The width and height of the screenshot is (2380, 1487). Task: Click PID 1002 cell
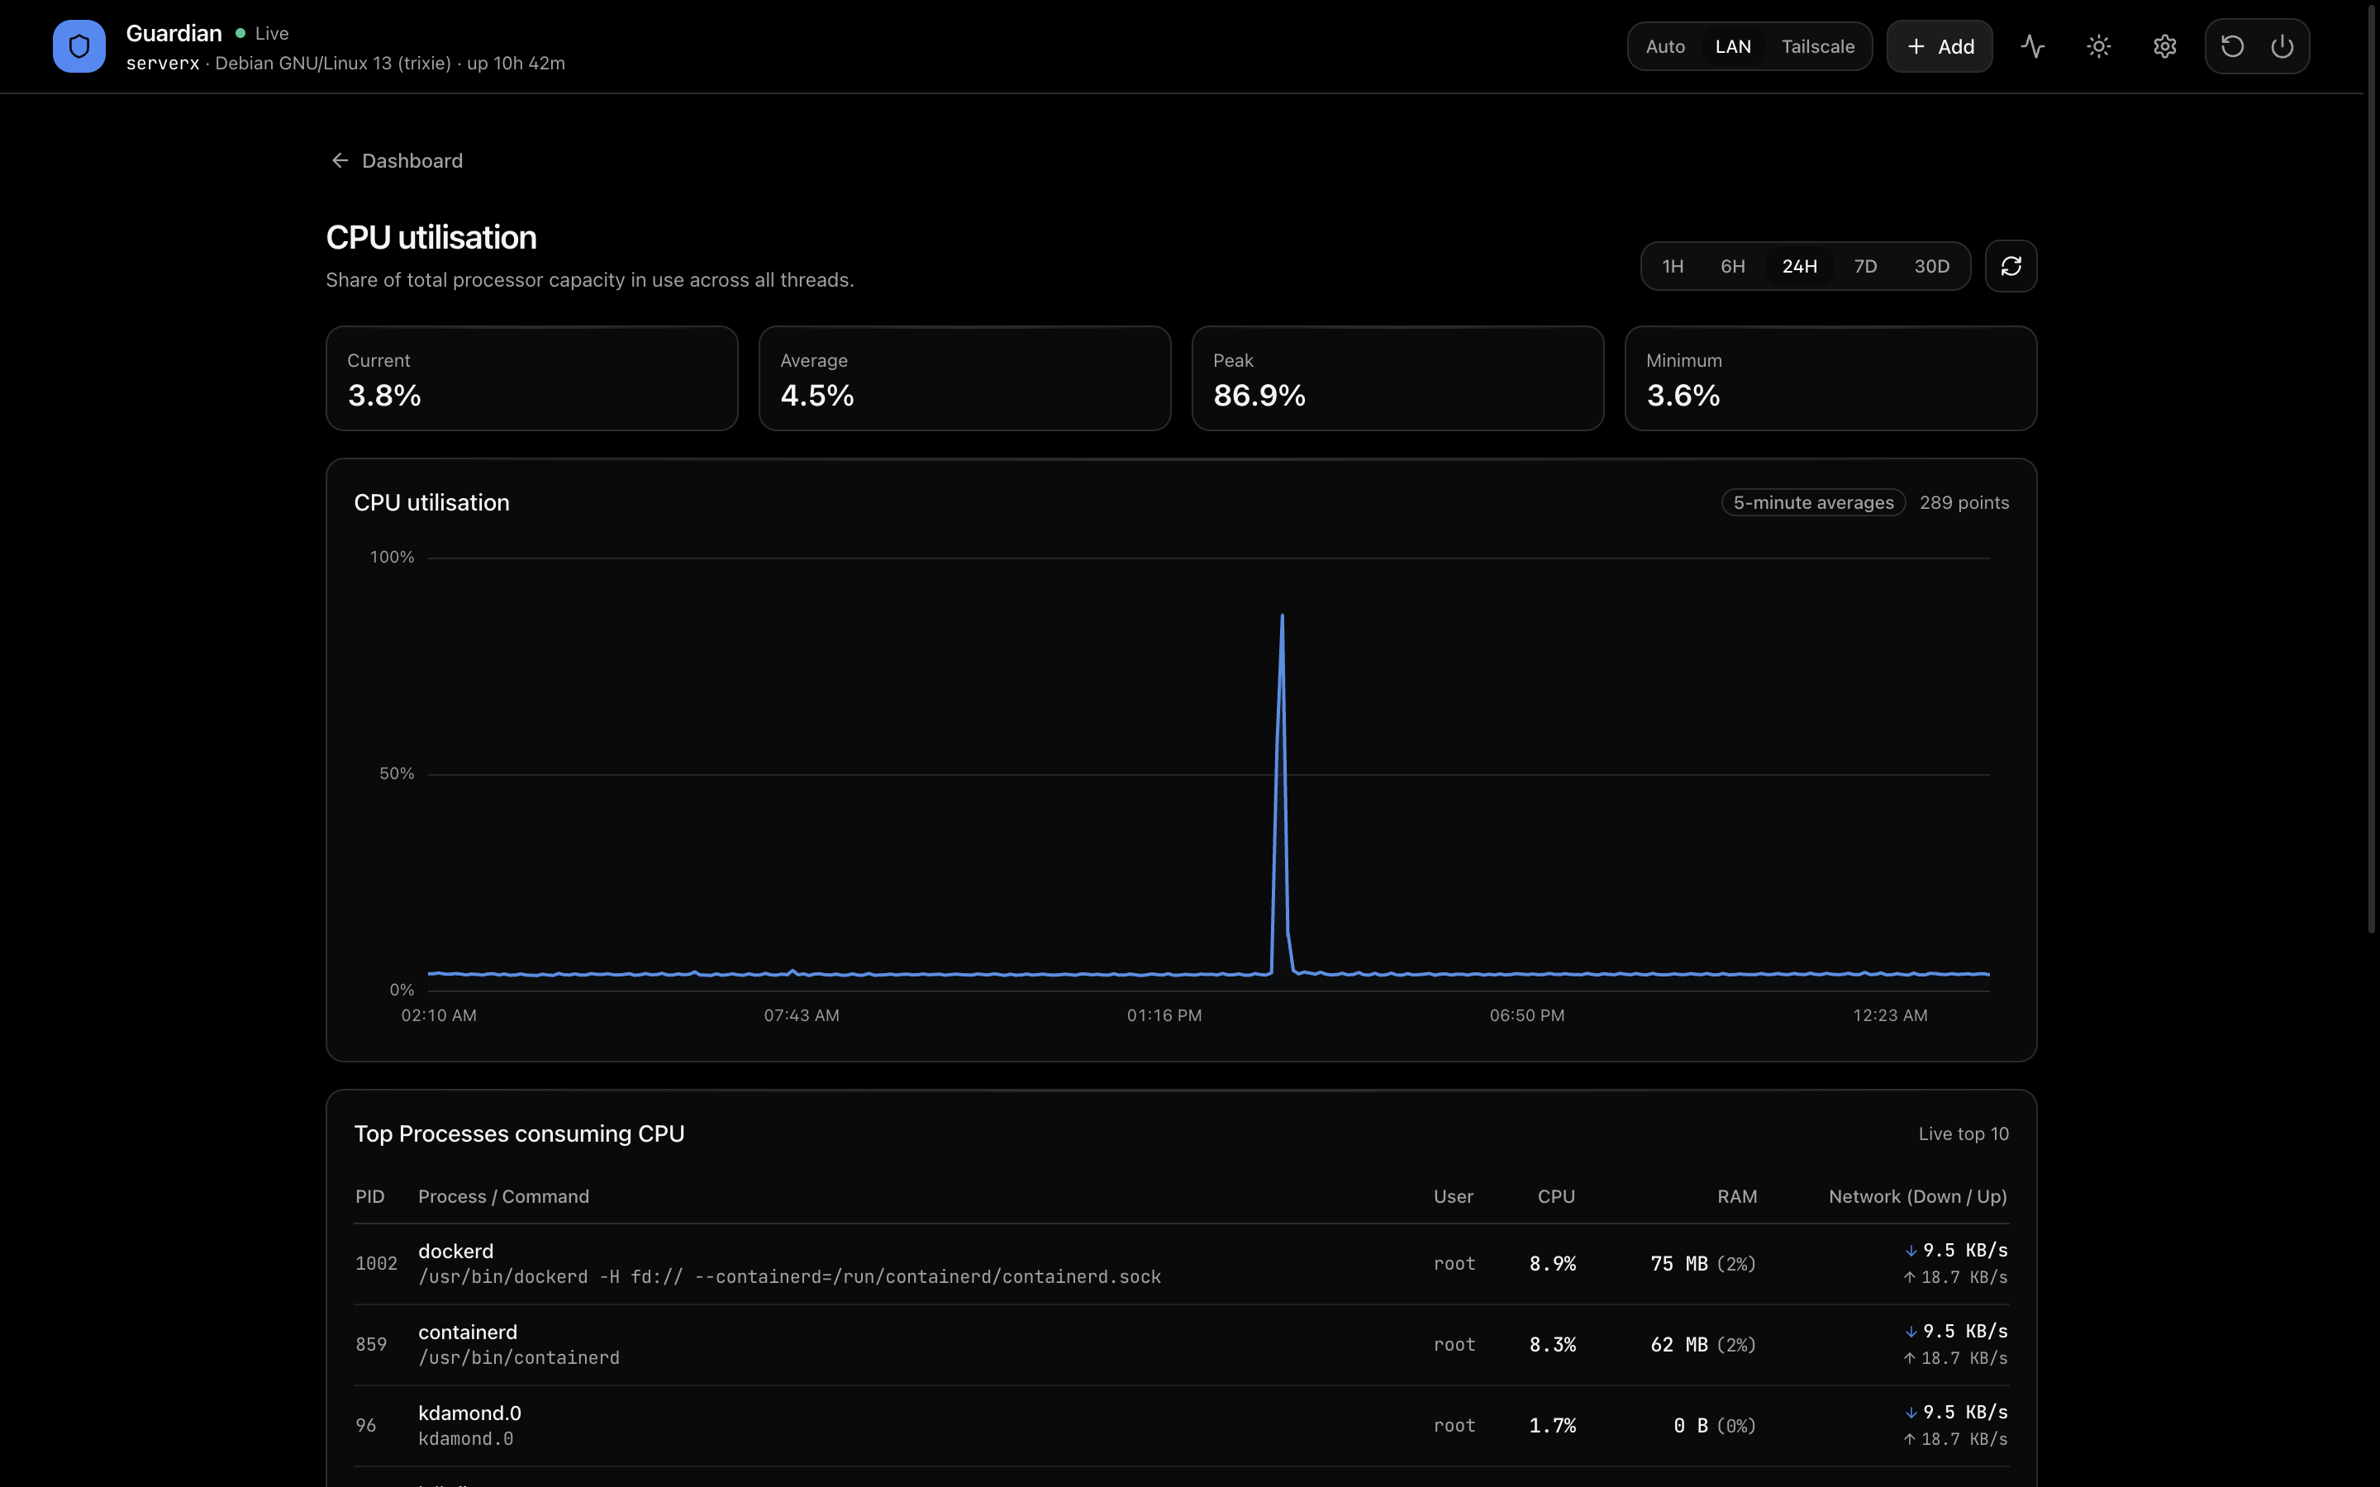click(x=376, y=1264)
